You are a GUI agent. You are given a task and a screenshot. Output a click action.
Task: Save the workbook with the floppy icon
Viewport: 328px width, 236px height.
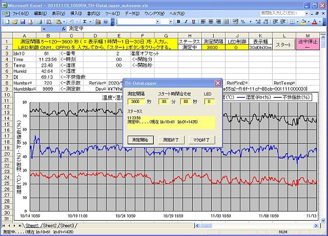click(23, 22)
